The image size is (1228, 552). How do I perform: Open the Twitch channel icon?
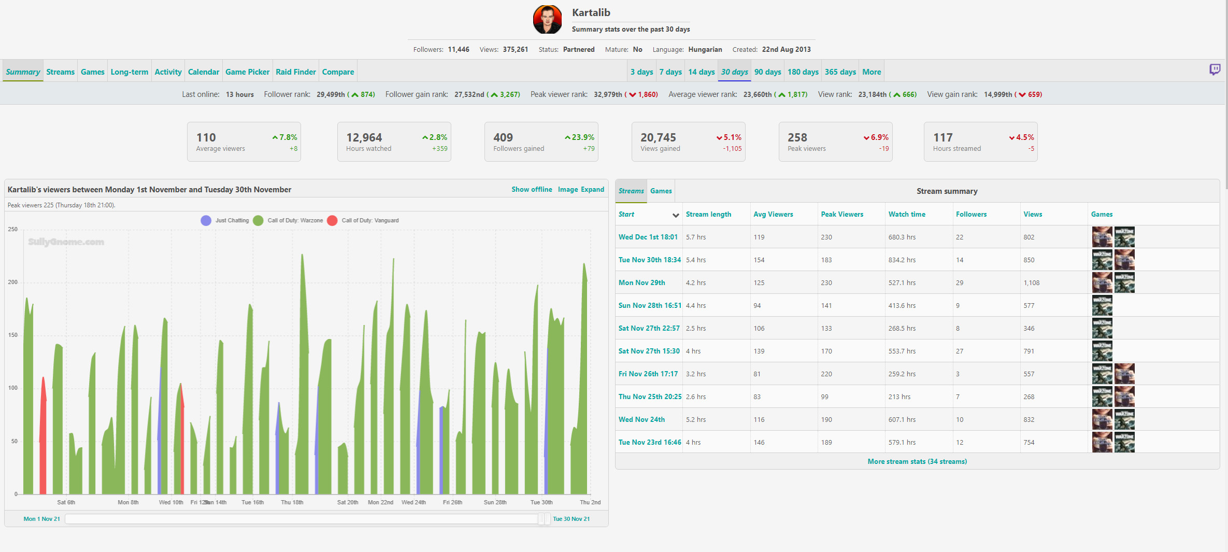pos(1215,69)
